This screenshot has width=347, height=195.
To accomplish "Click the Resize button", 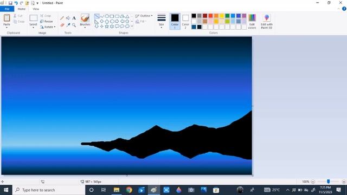I will [x=47, y=22].
